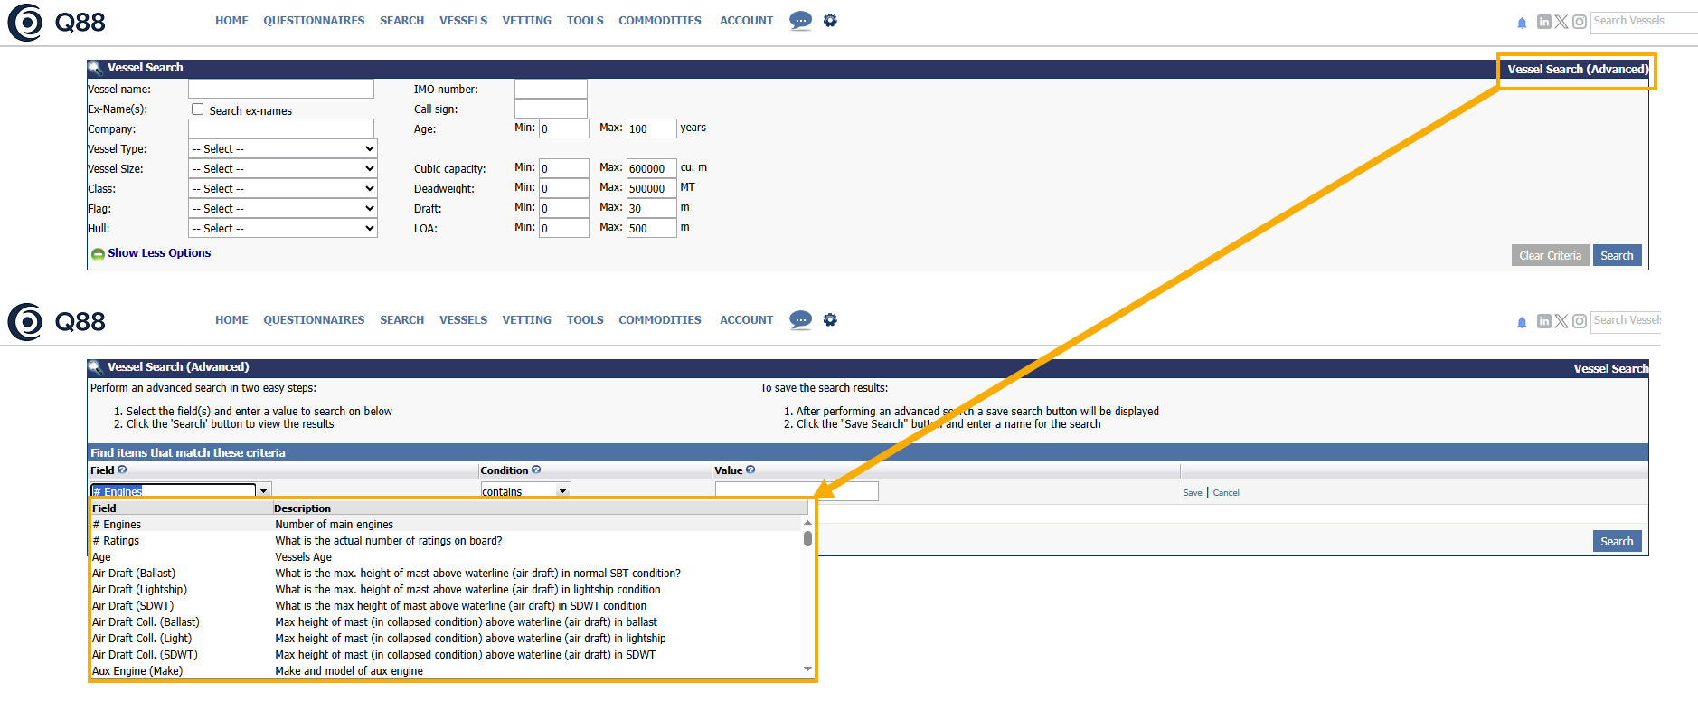The height and width of the screenshot is (702, 1698).
Task: Open the Flag select dropdown
Action: tap(283, 208)
